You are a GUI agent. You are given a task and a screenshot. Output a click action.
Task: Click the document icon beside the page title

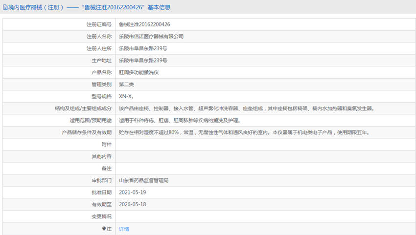(x=5, y=7)
